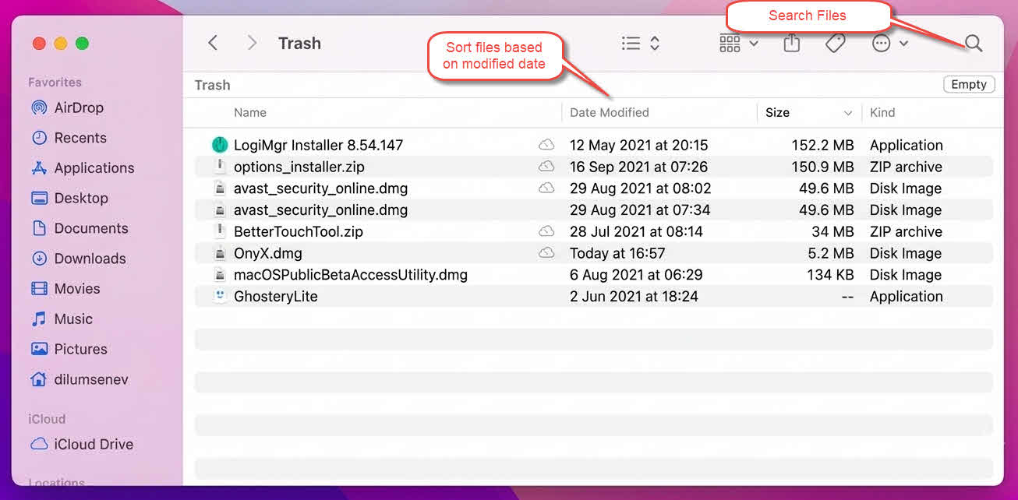This screenshot has width=1018, height=500.
Task: Click the date 16 Sep 2021 at 07:26
Action: [638, 167]
